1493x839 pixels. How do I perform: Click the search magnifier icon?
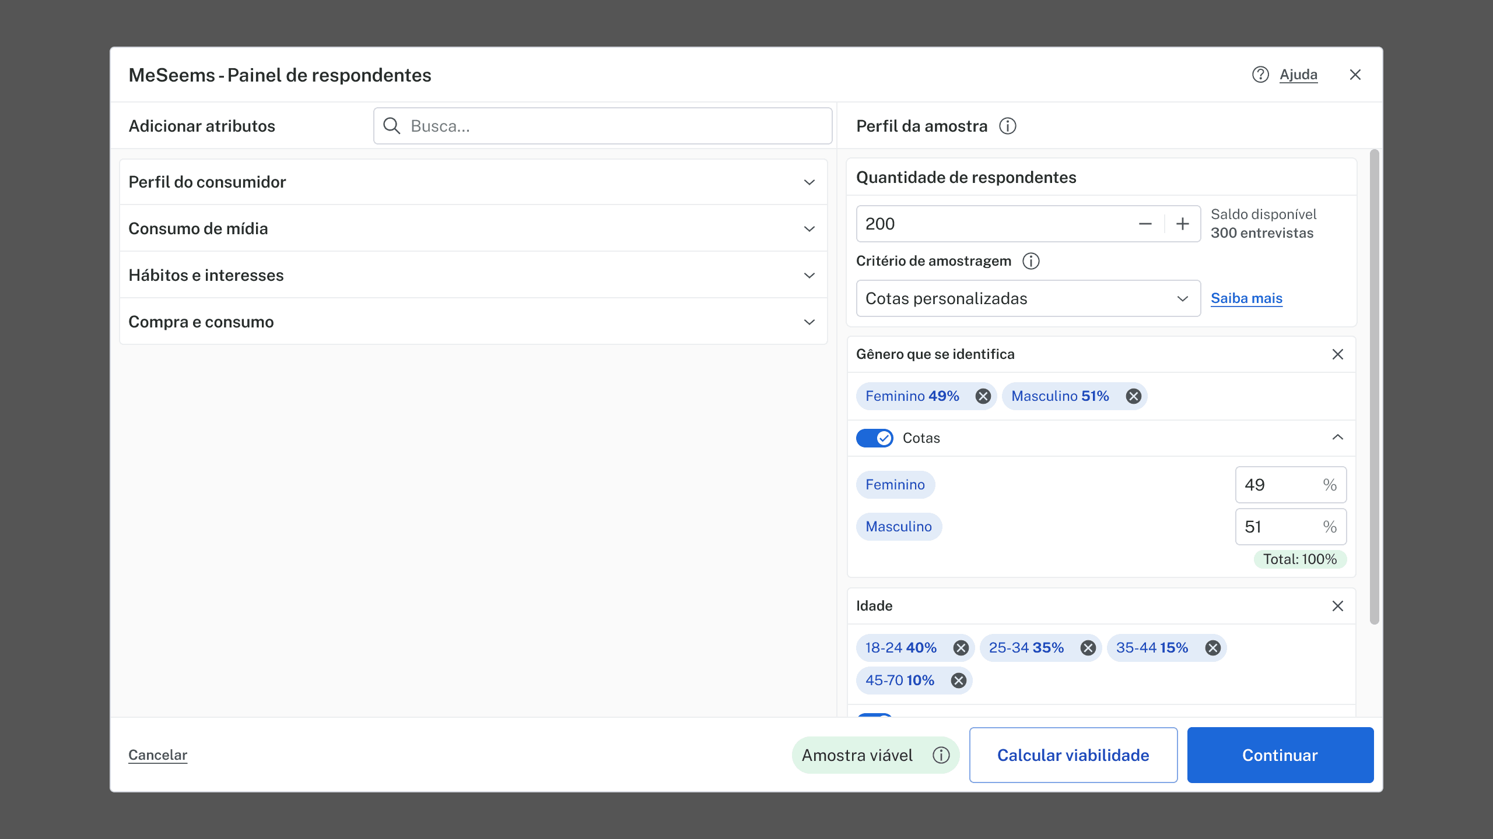point(392,125)
